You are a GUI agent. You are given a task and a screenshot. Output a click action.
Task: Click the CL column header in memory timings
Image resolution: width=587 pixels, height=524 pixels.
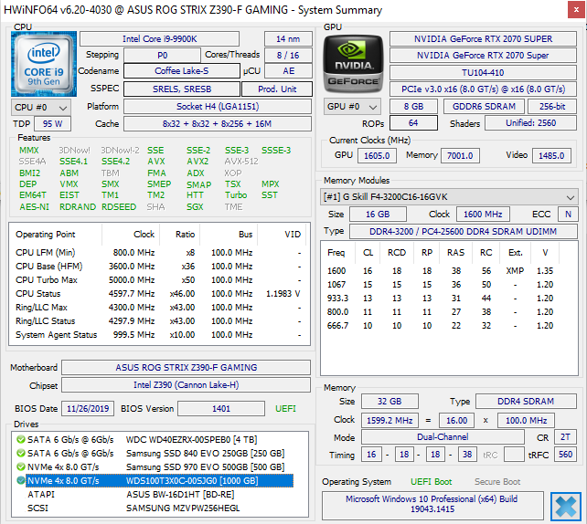(x=368, y=253)
